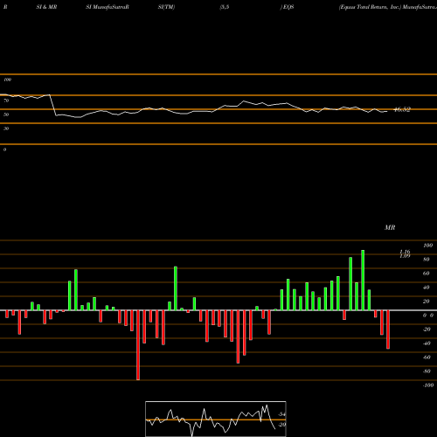Click the 70 label on RSI axis
The width and height of the screenshot is (437, 437).
tap(6, 101)
